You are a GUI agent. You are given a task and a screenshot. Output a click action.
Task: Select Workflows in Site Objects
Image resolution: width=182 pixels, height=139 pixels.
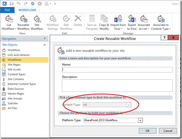[24, 60]
